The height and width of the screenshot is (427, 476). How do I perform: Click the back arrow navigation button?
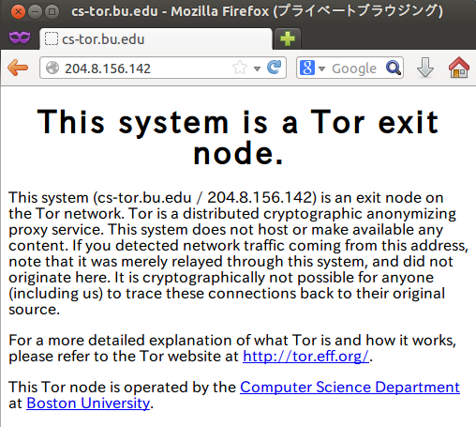point(18,68)
